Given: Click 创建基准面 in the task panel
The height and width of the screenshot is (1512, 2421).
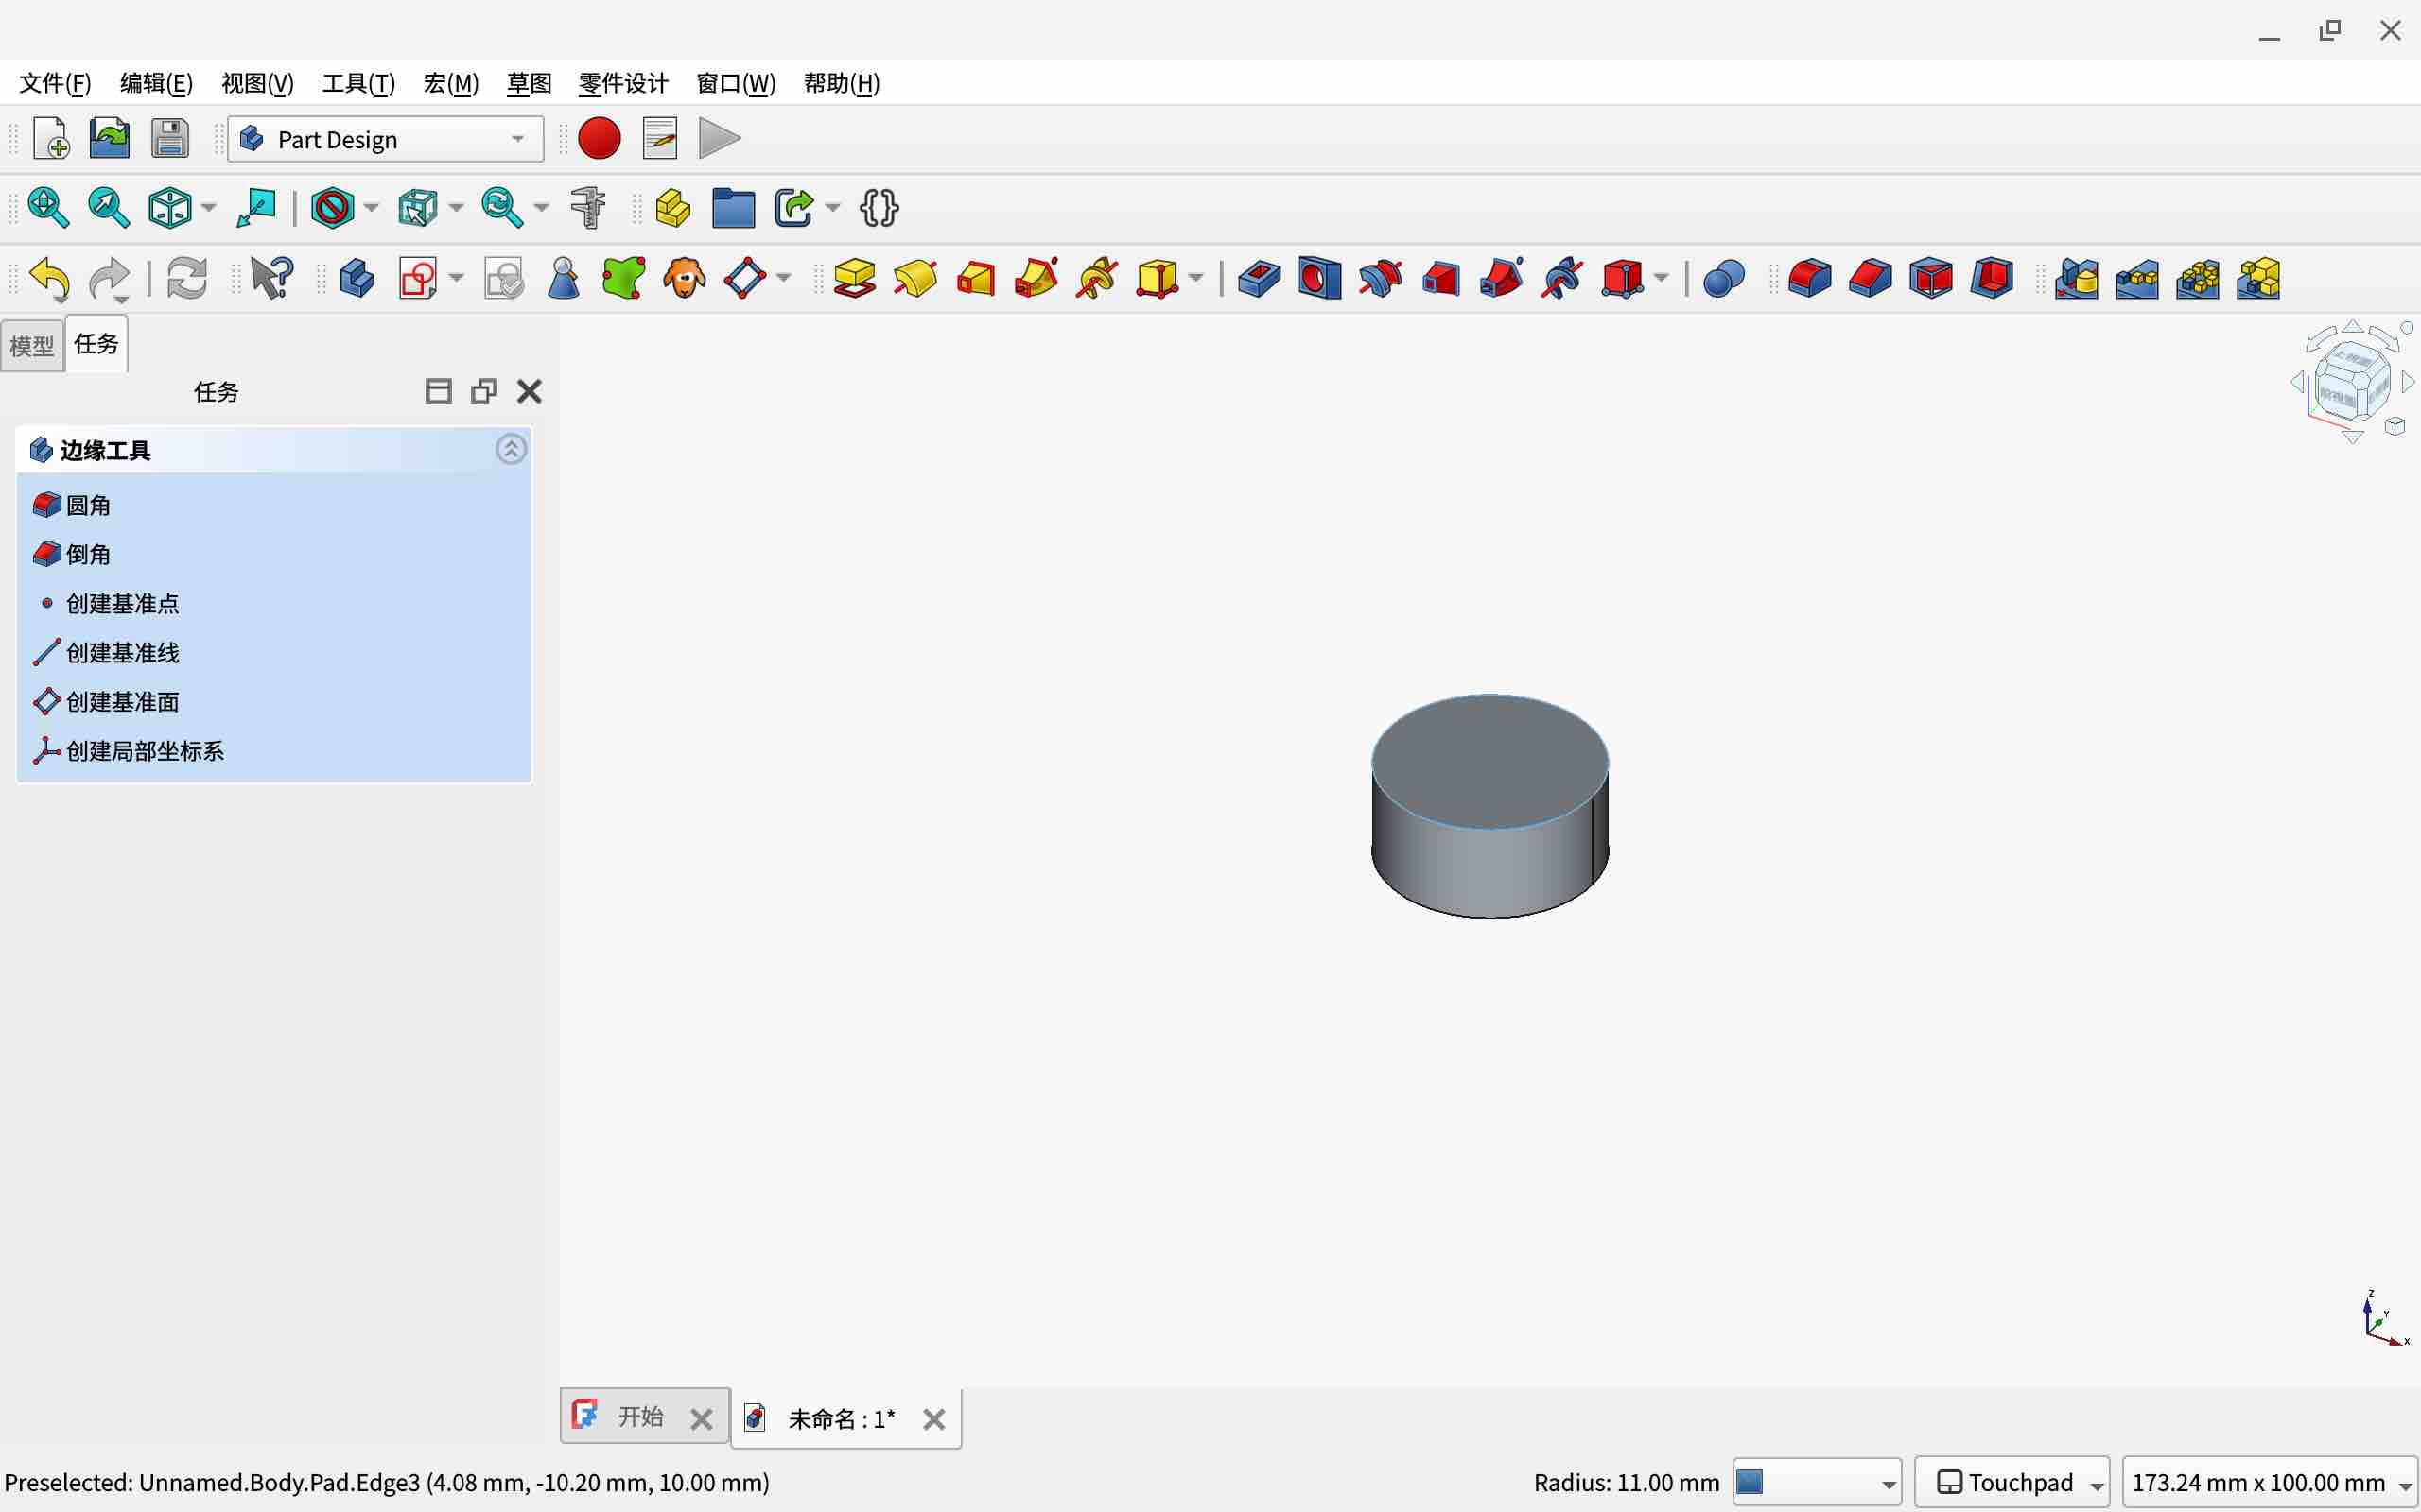Looking at the screenshot, I should [122, 702].
